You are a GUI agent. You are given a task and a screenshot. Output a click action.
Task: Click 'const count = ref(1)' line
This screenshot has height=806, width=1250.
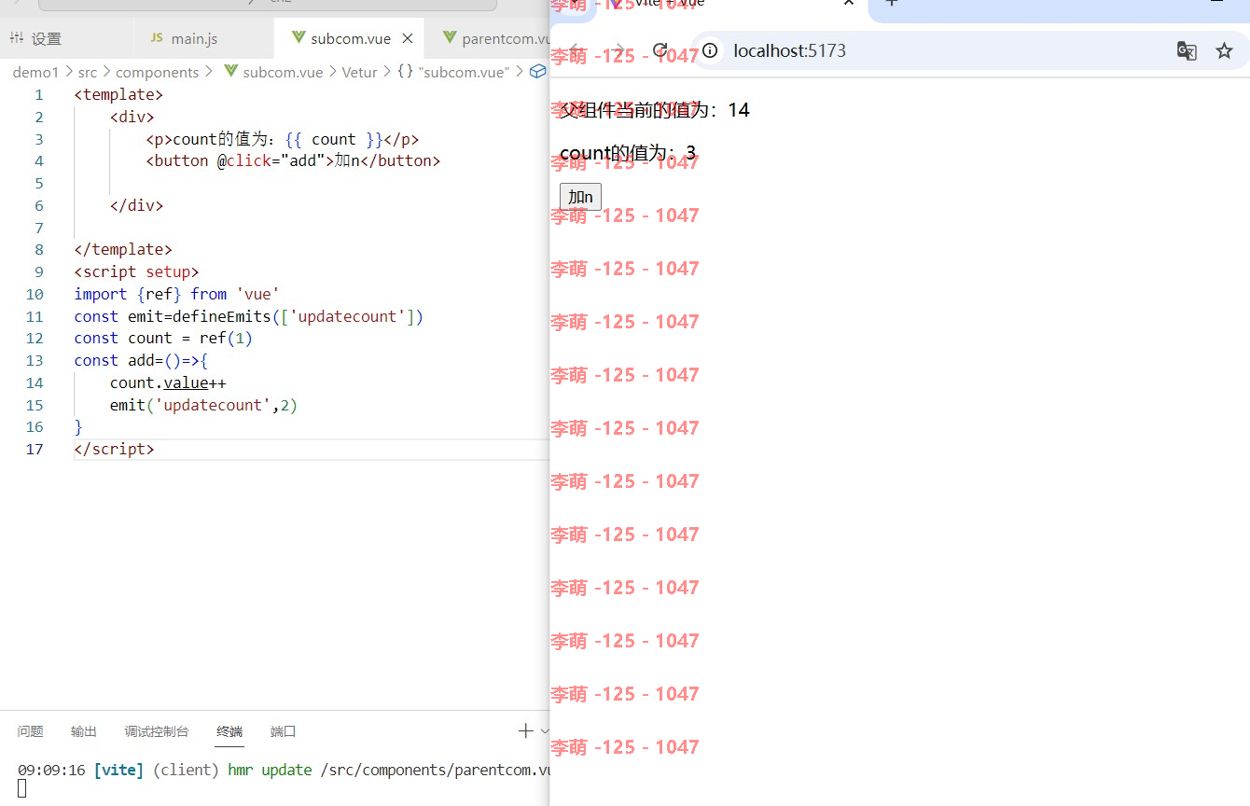[x=163, y=338]
